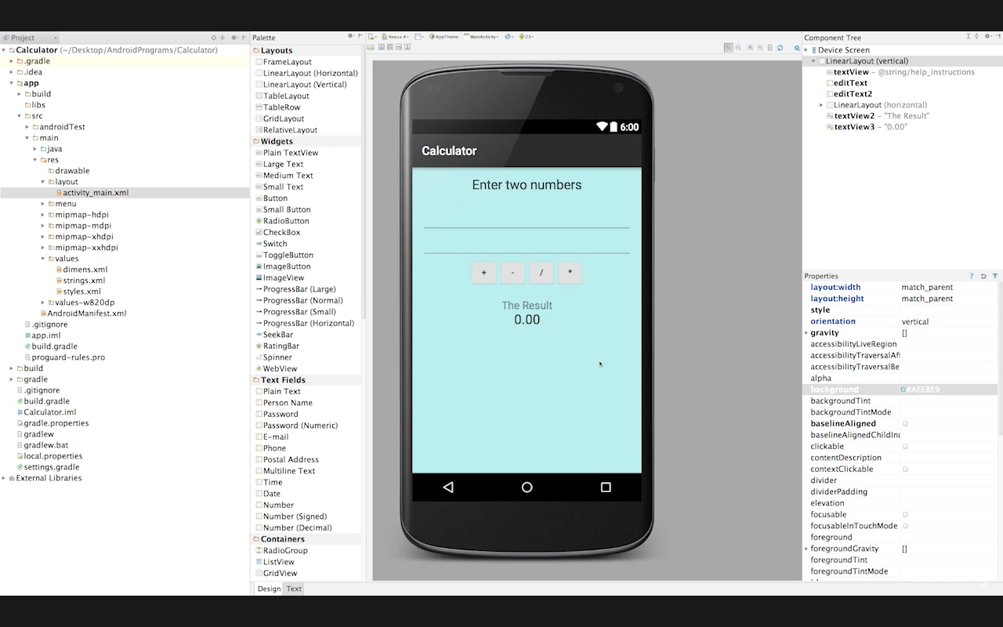
Task: Click the plus button in phone preview
Action: click(483, 273)
